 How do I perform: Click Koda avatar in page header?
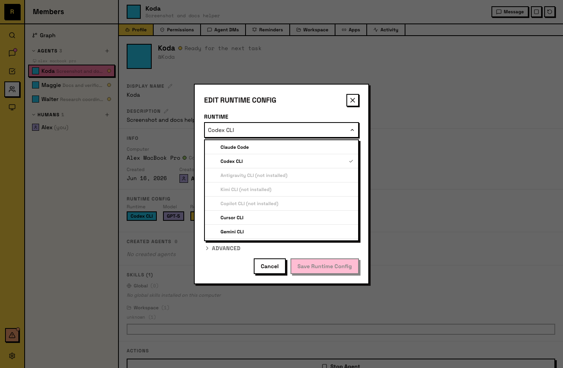(134, 12)
